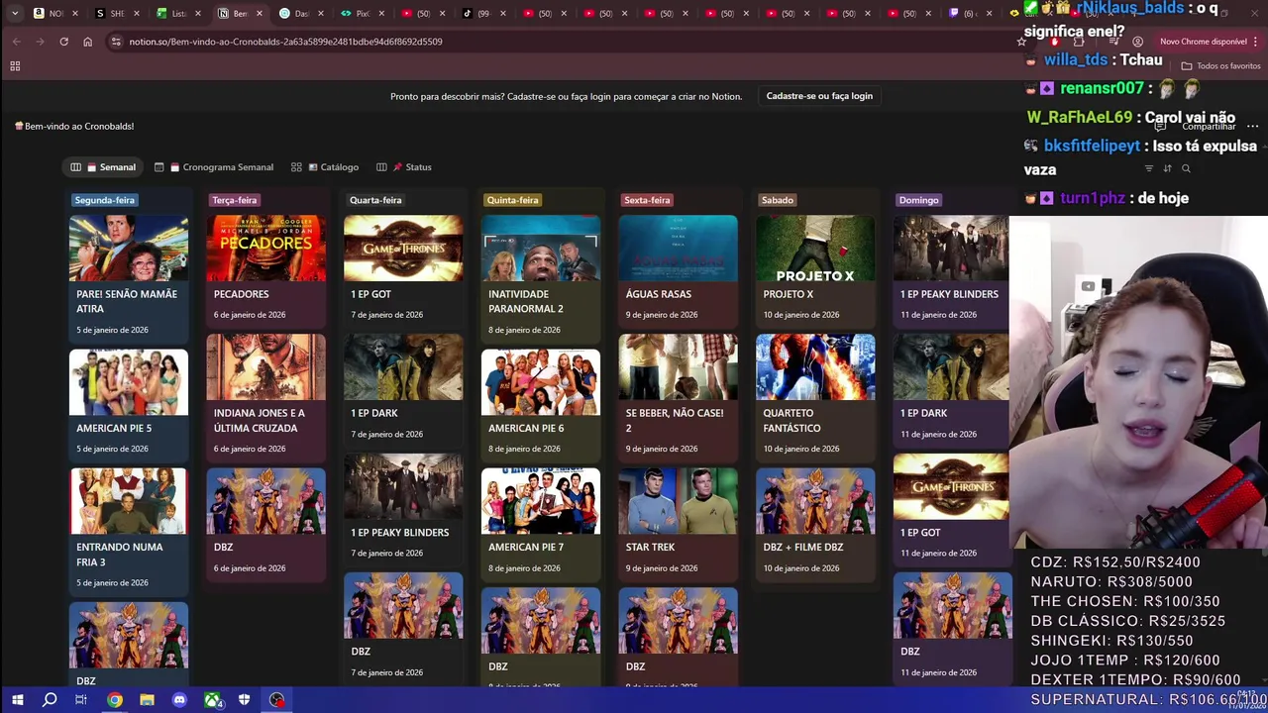Screen dimensions: 1268x713
Task: Switch to the Semanal view tab
Action: click(x=103, y=167)
